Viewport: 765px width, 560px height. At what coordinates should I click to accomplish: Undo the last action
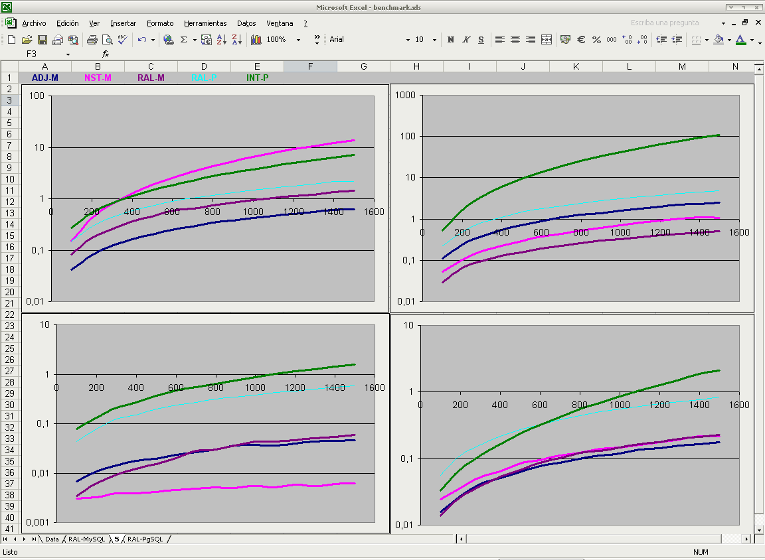(142, 39)
